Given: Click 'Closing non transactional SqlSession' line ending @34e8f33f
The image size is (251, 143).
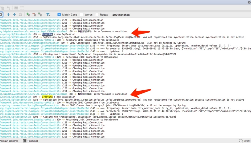Looking at the screenshot, I should pyautogui.click(x=88, y=54).
